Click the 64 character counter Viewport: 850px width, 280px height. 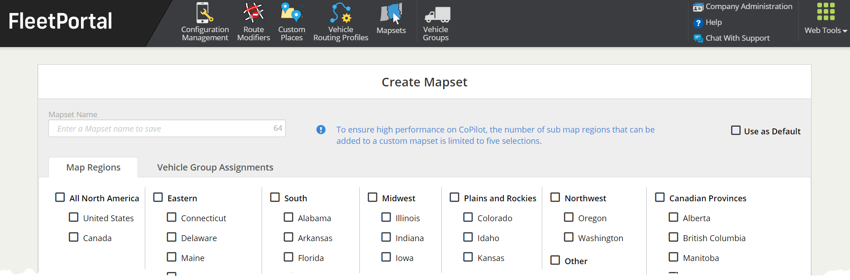278,128
